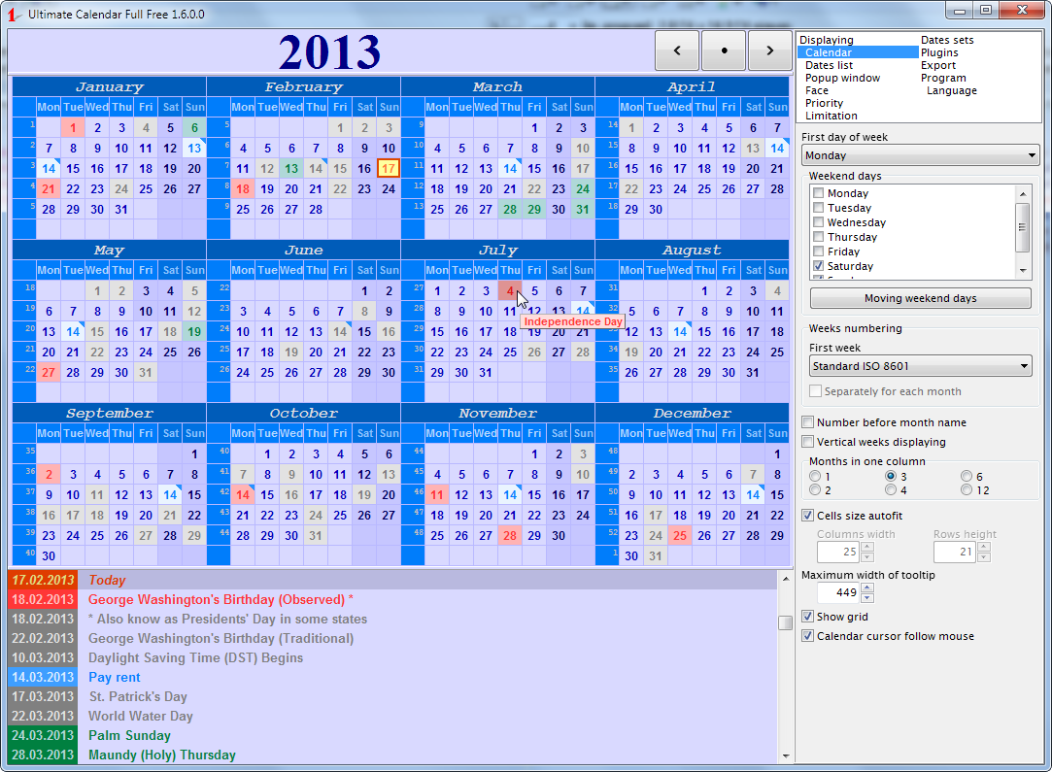
Task: Go to the previous year with the left arrow
Action: pyautogui.click(x=677, y=50)
